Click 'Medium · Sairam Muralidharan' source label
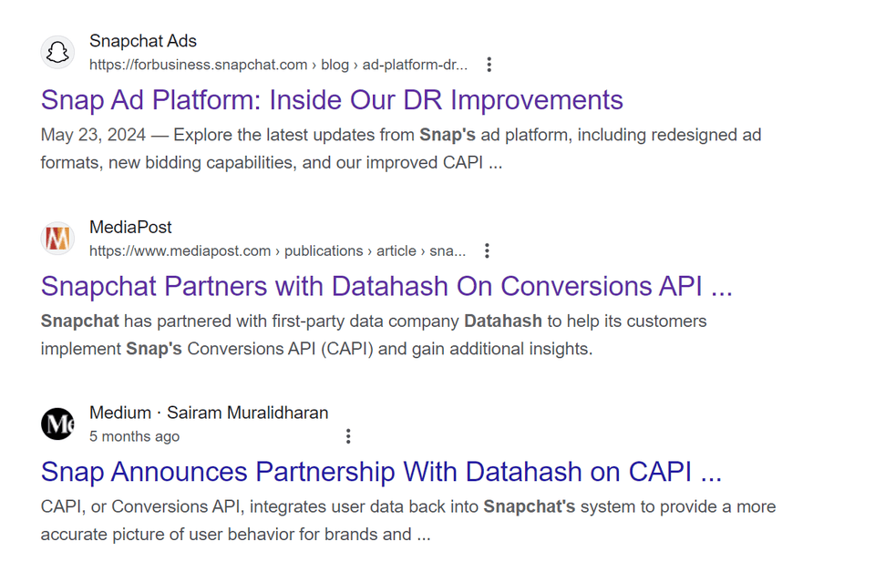Image resolution: width=875 pixels, height=582 pixels. 209,414
